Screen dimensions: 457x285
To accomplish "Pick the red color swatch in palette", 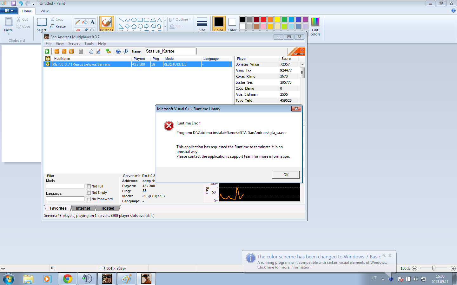I will [x=263, y=19].
